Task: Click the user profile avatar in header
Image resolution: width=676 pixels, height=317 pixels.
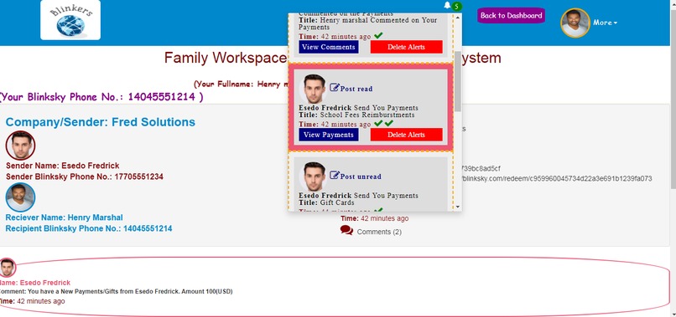Action: point(575,23)
